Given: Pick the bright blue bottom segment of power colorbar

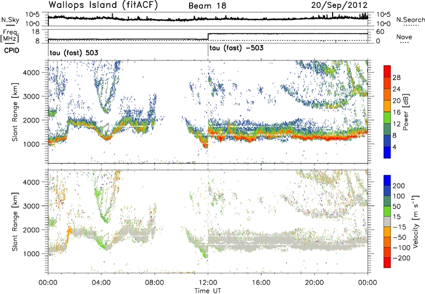Looking at the screenshot, I should click(x=387, y=152).
